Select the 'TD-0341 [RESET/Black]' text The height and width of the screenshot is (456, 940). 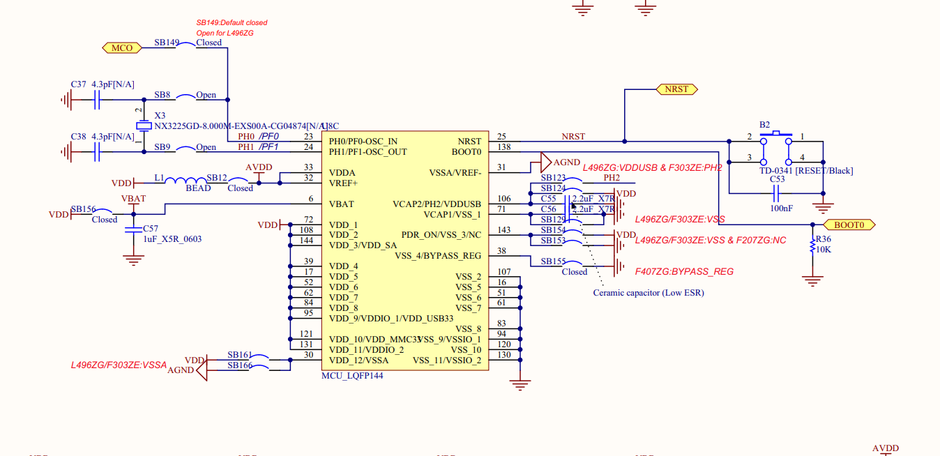pyautogui.click(x=806, y=171)
